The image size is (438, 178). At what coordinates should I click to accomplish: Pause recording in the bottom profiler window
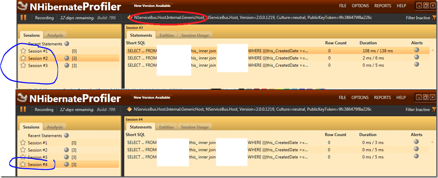click(x=23, y=109)
